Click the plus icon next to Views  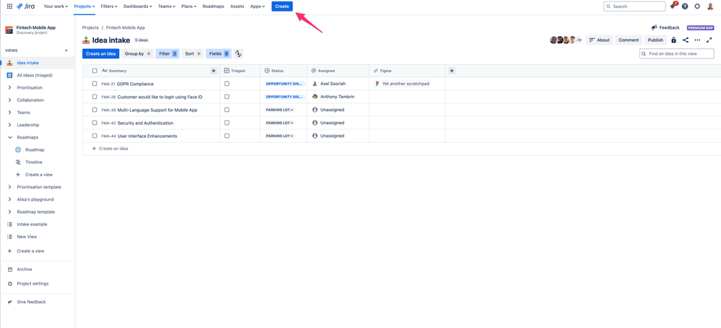(x=66, y=50)
